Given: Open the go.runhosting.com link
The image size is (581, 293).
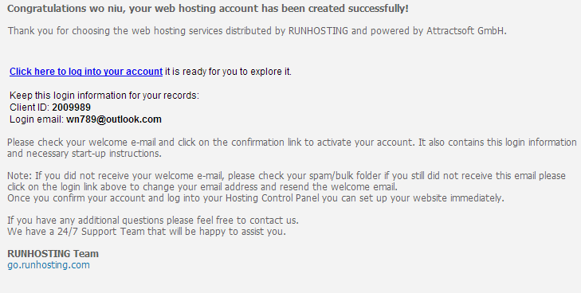Looking at the screenshot, I should pos(49,265).
